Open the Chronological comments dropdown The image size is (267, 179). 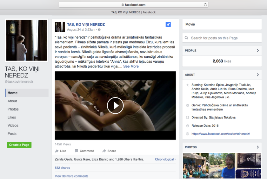coord(165,159)
